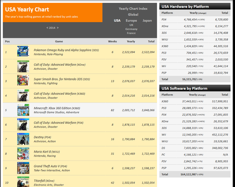Open the X360 Call of Duty cover thumbnail
The image size is (235, 187).
tap(23, 95)
